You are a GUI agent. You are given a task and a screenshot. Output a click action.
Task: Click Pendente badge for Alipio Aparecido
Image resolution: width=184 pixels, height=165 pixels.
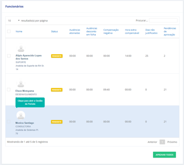(57, 56)
